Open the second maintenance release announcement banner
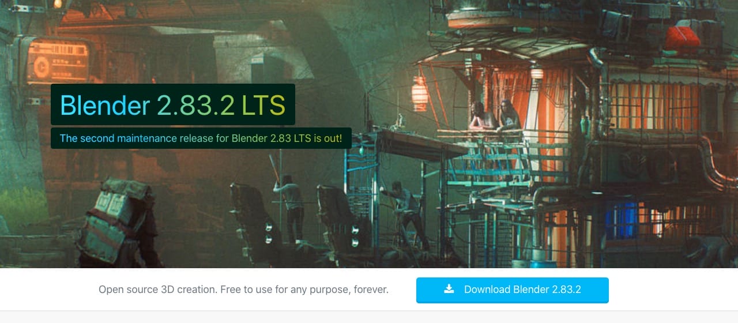This screenshot has height=323, width=738. click(x=201, y=138)
